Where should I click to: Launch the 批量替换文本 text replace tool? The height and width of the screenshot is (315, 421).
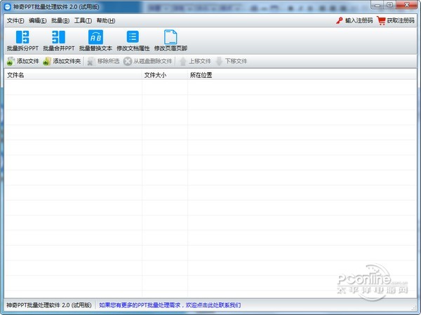click(x=95, y=41)
